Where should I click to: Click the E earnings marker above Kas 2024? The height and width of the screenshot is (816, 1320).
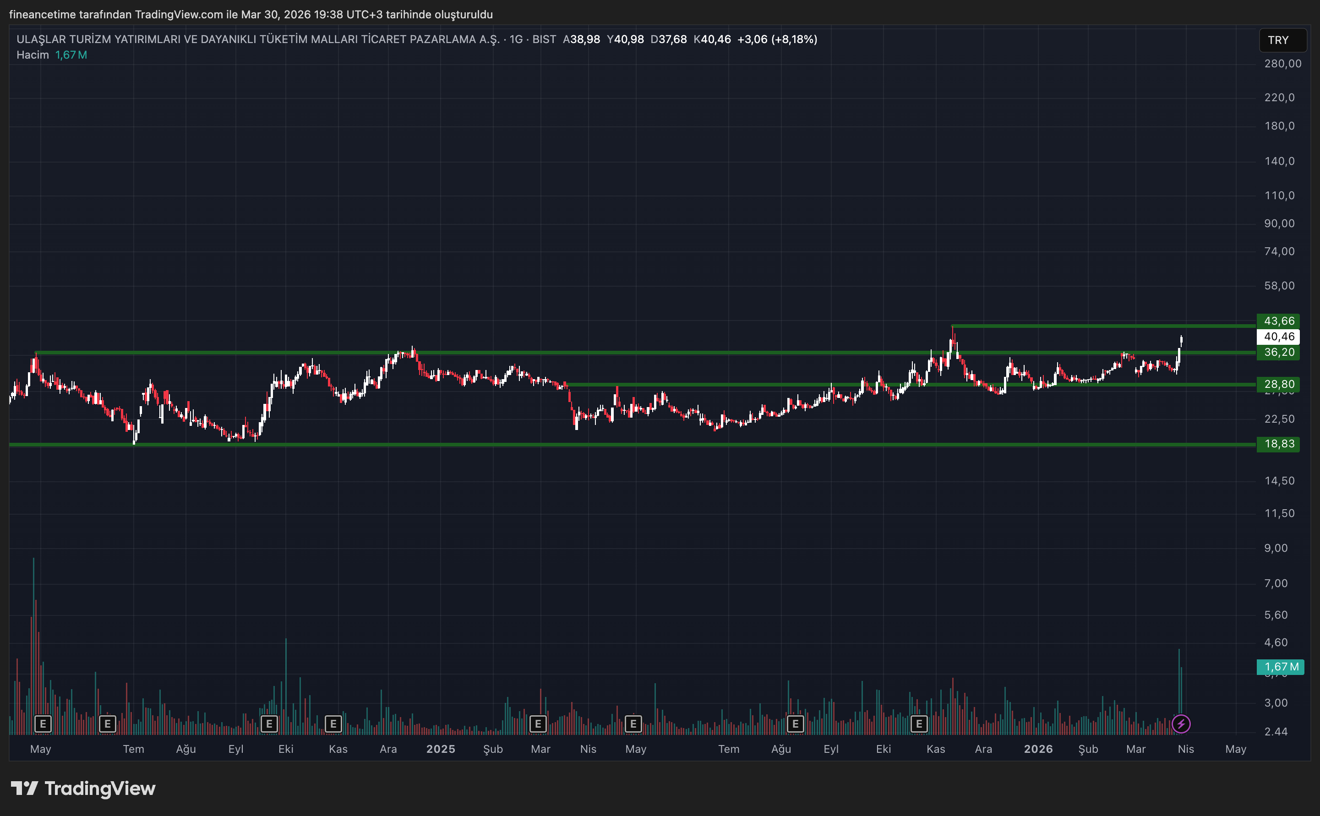pyautogui.click(x=333, y=724)
